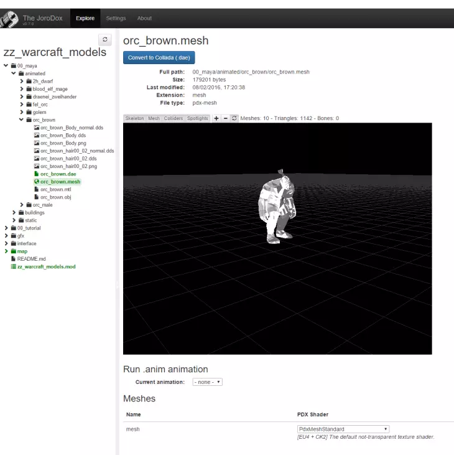454x455 pixels.
Task: Click Convert to Collada (.dae) button
Action: coord(159,58)
